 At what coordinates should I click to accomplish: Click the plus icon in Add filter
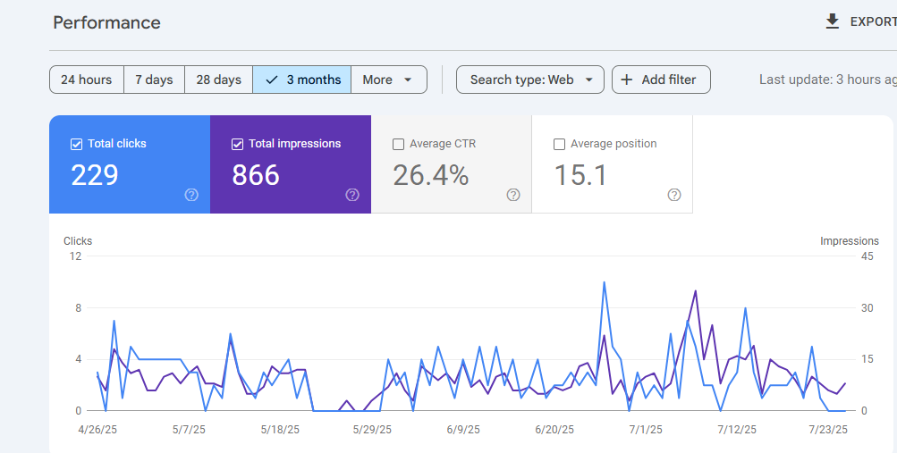tap(627, 80)
